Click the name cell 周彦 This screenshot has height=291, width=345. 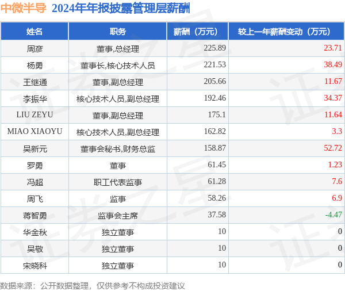pos(34,49)
